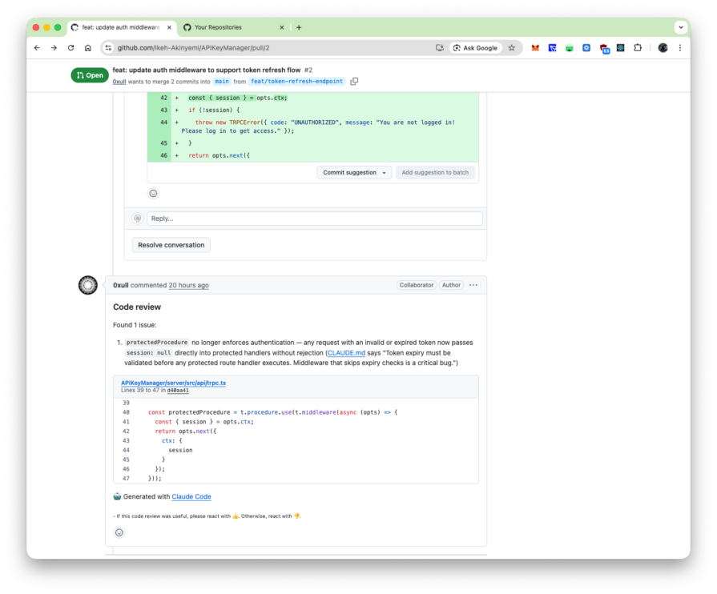The image size is (717, 594).
Task: Bookmark this page with the star icon
Action: coord(512,48)
